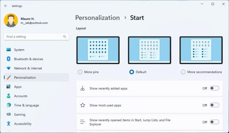Click the Find a setting search box
This screenshot has height=133, width=229.
click(x=33, y=36)
